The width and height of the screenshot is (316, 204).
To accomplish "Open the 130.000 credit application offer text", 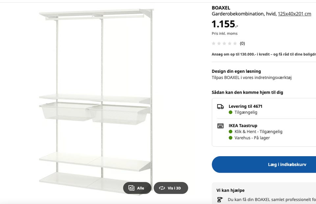I will tap(263, 54).
